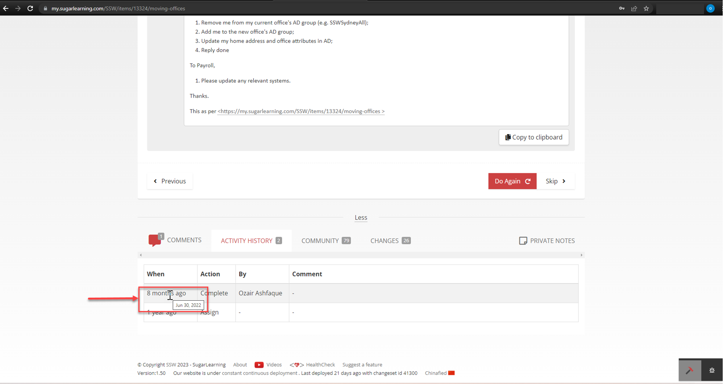The height and width of the screenshot is (384, 724).
Task: Click the red comments speech bubble icon
Action: 155,240
